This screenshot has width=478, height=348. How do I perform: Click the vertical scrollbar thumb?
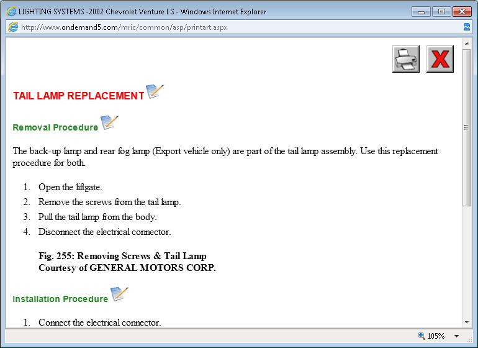pos(467,127)
